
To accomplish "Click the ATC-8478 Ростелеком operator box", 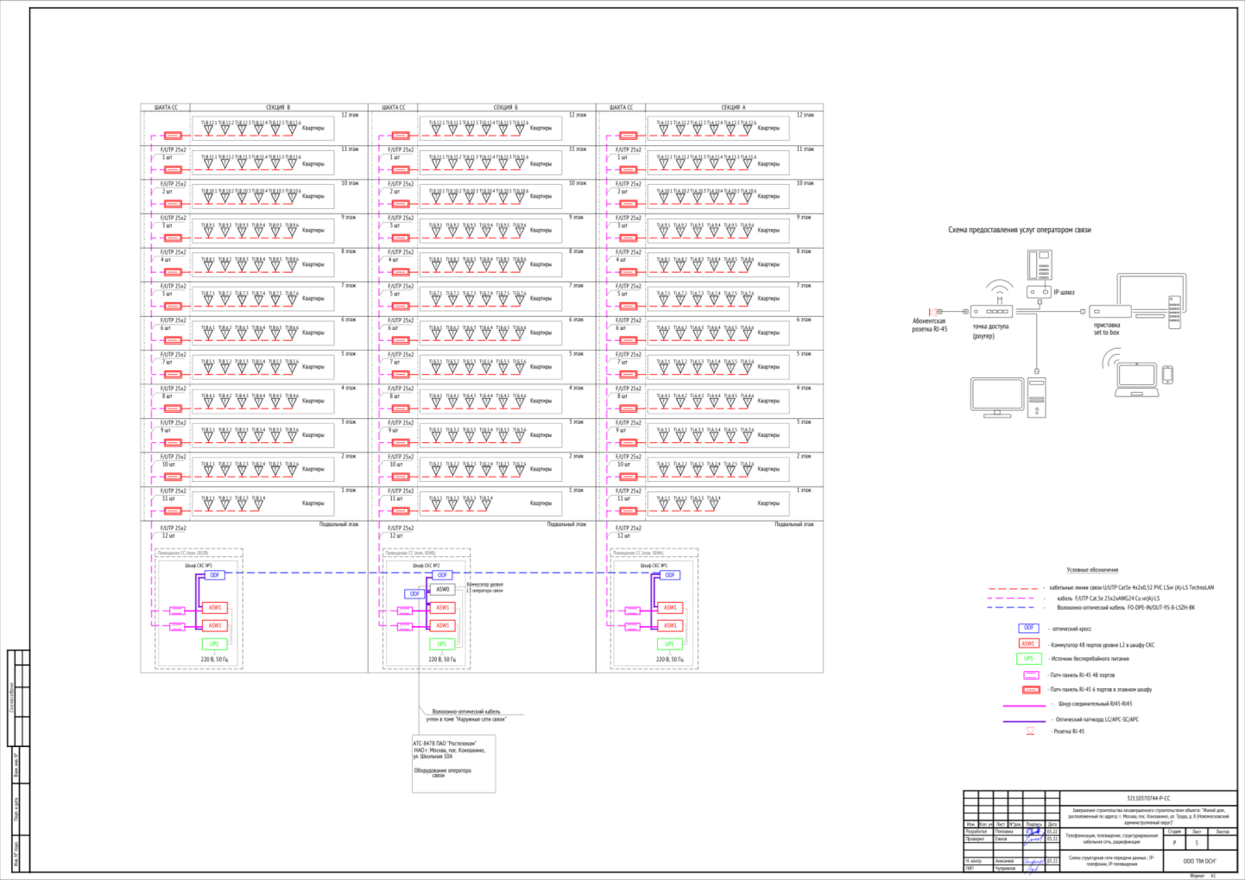I will [x=454, y=763].
